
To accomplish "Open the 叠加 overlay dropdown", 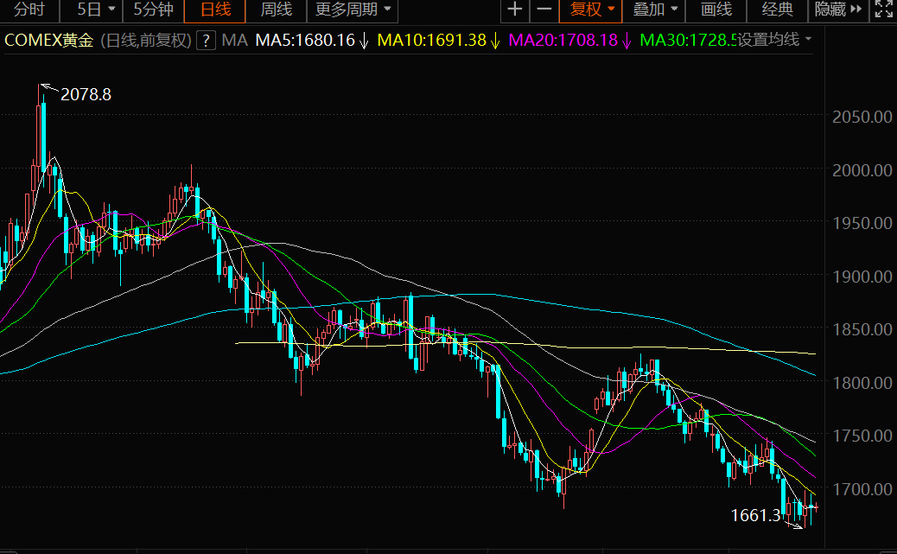I will (654, 10).
